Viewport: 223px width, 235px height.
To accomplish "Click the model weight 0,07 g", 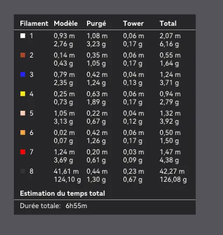I will [63, 141].
